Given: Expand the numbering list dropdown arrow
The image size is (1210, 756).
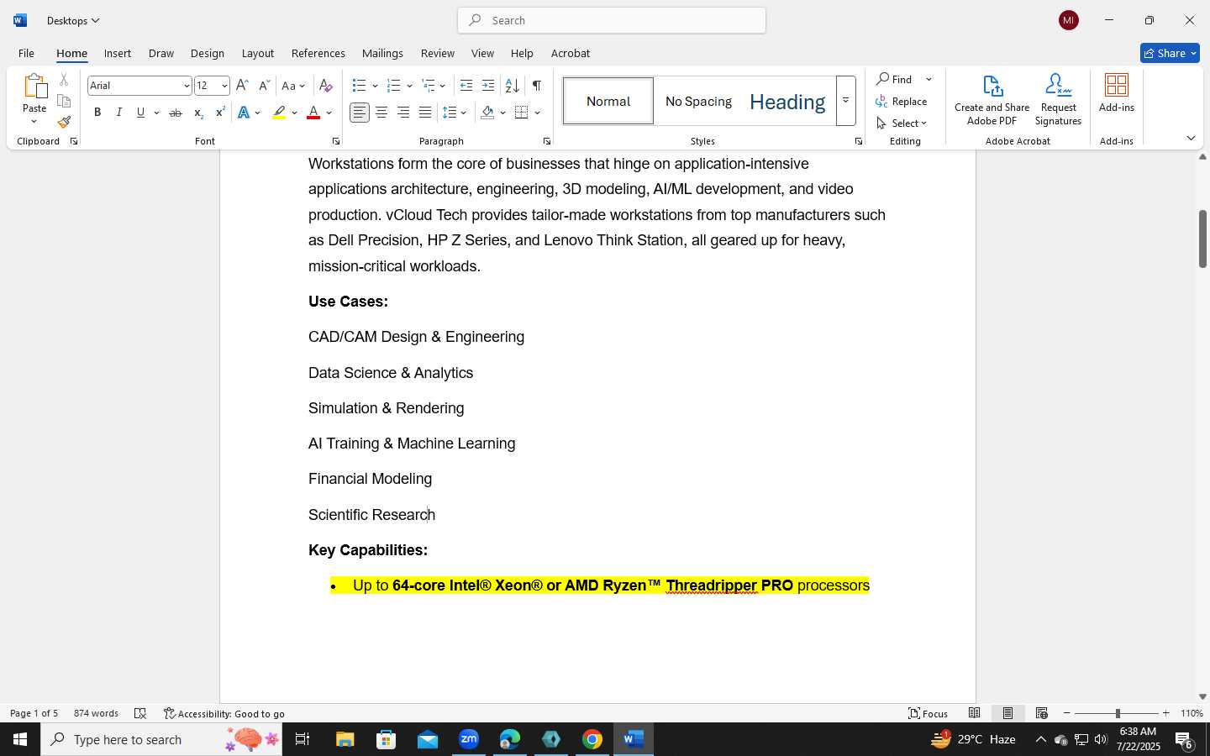Looking at the screenshot, I should [409, 86].
